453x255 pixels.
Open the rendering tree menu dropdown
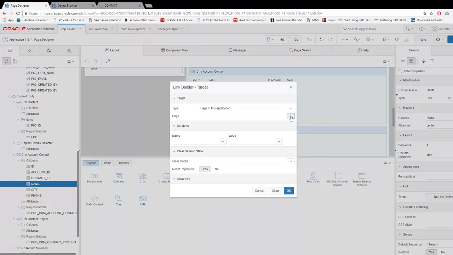point(70,61)
